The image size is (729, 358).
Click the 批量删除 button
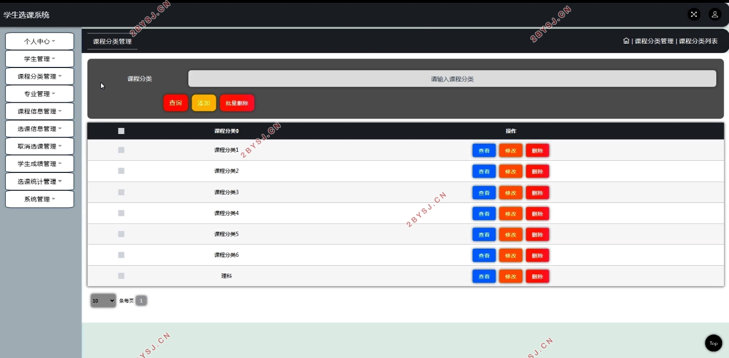tap(237, 103)
